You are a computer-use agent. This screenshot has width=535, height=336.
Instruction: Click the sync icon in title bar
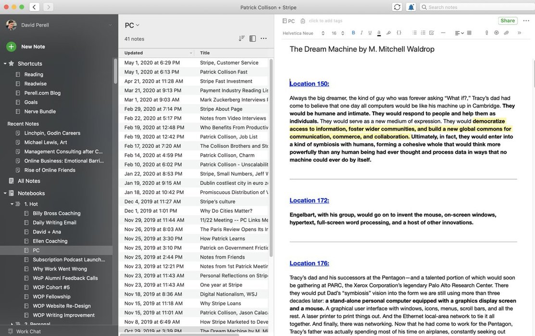point(397,7)
